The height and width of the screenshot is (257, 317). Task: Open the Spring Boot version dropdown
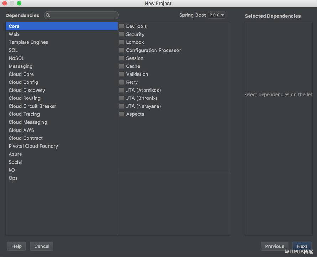[x=217, y=15]
